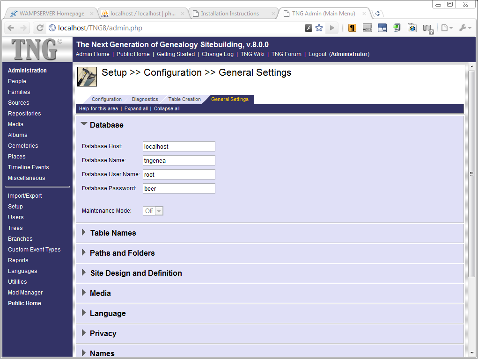The image size is (478, 359).
Task: Click the browser forward arrow
Action: coord(23,28)
